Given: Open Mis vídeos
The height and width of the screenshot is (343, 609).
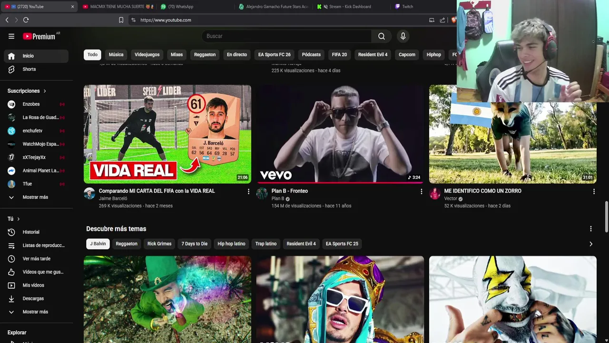Looking at the screenshot, I should 36,285.
